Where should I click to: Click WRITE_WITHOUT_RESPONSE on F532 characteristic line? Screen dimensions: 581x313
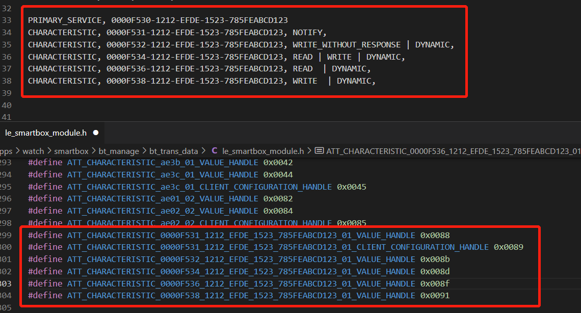coord(347,45)
